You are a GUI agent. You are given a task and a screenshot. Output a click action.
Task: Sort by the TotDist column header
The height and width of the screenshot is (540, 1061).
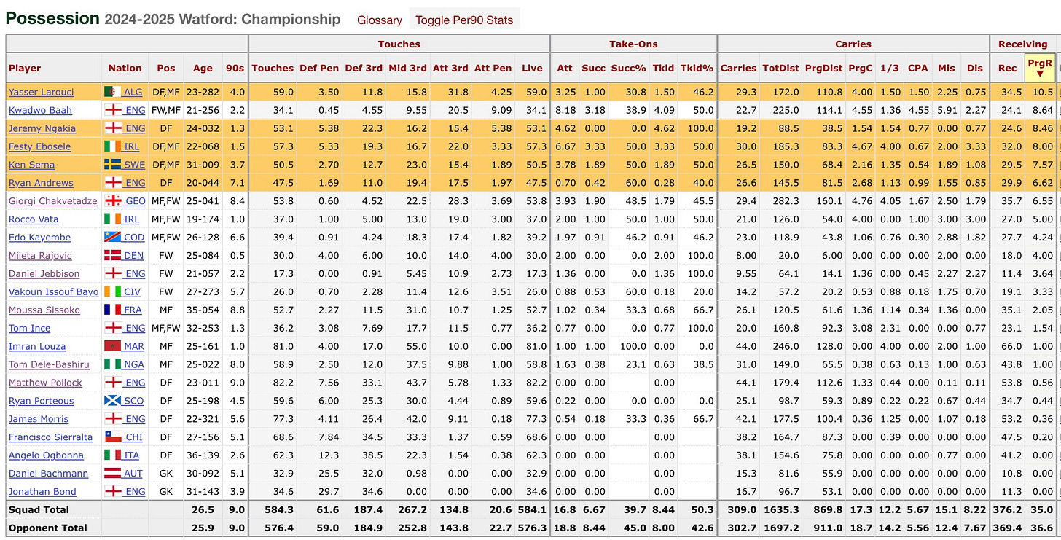coord(780,68)
